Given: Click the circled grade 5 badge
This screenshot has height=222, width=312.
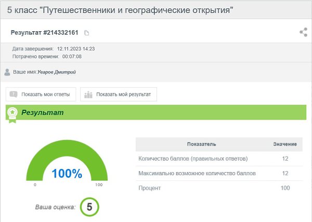Looking at the screenshot, I should click(x=89, y=207).
